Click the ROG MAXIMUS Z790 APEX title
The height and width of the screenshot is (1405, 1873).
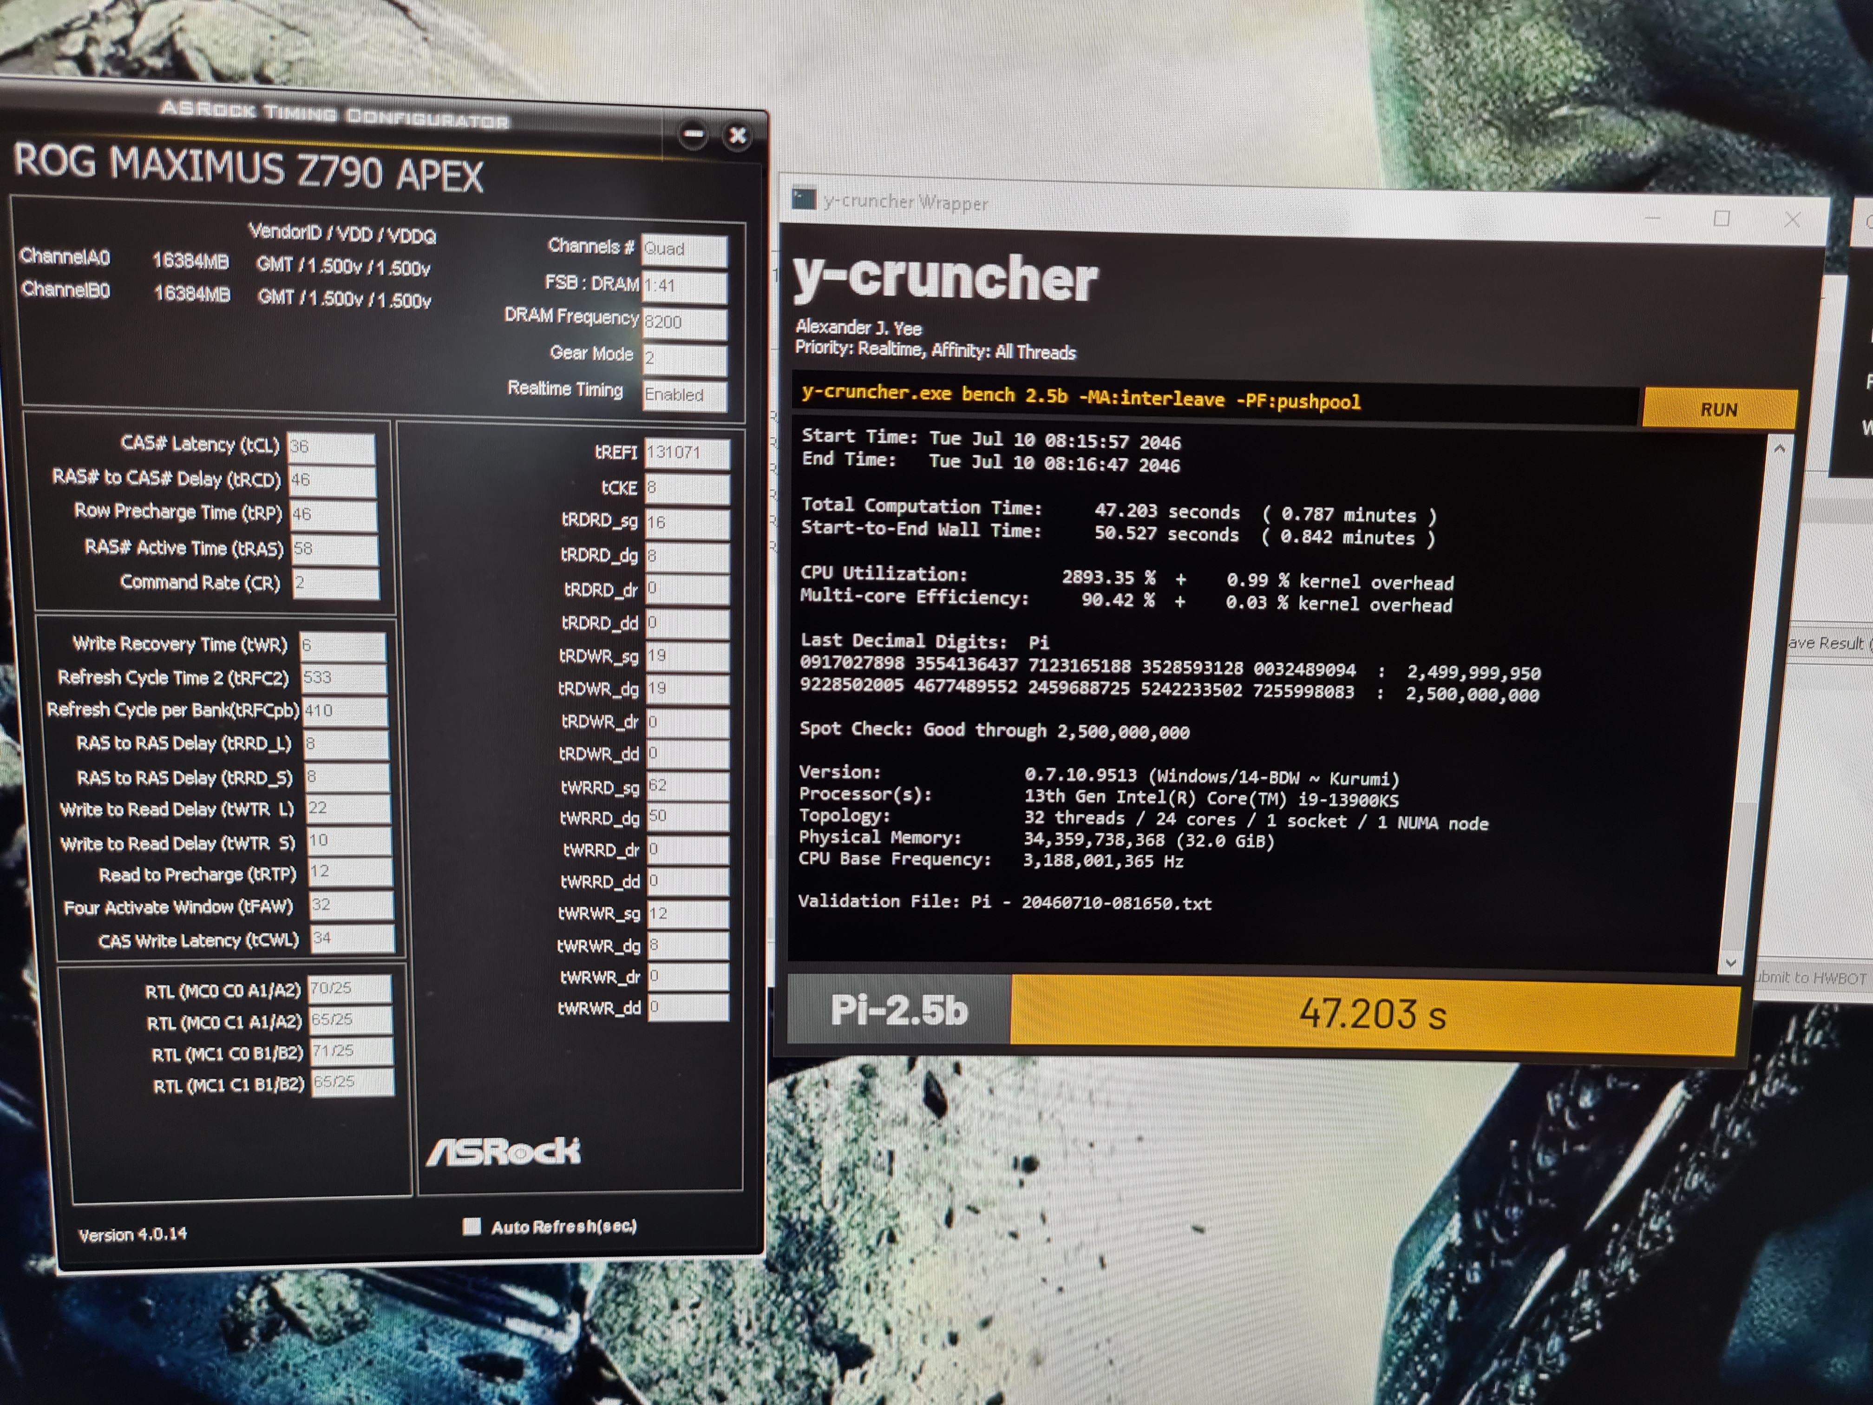[248, 169]
